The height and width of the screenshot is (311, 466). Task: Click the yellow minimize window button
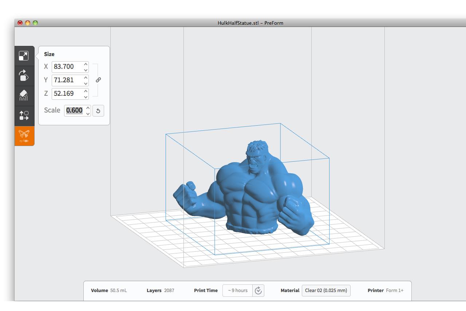(28, 23)
